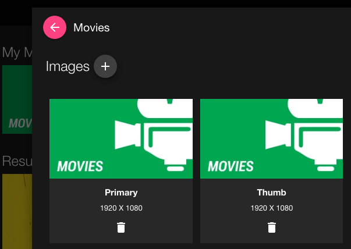
Task: Click the camera graphic in the Thumb image
Action: click(x=304, y=135)
